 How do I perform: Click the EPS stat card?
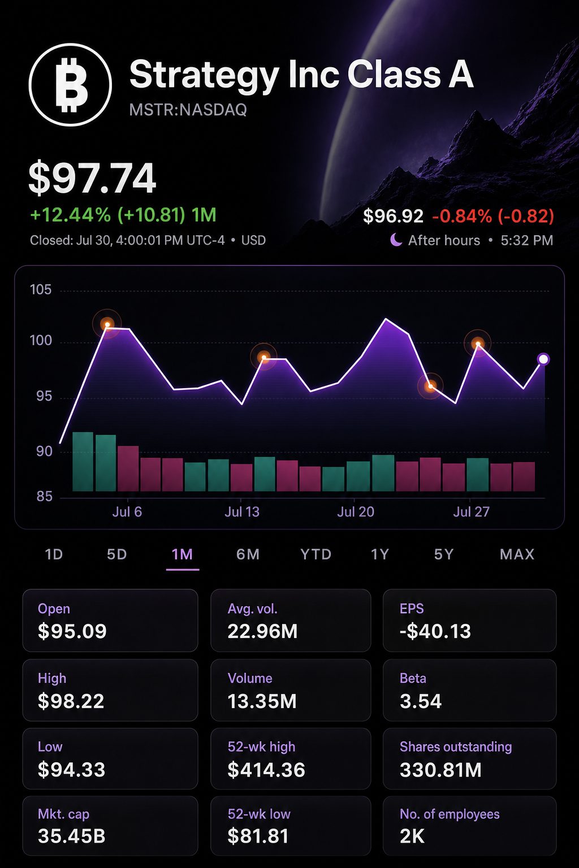[470, 620]
